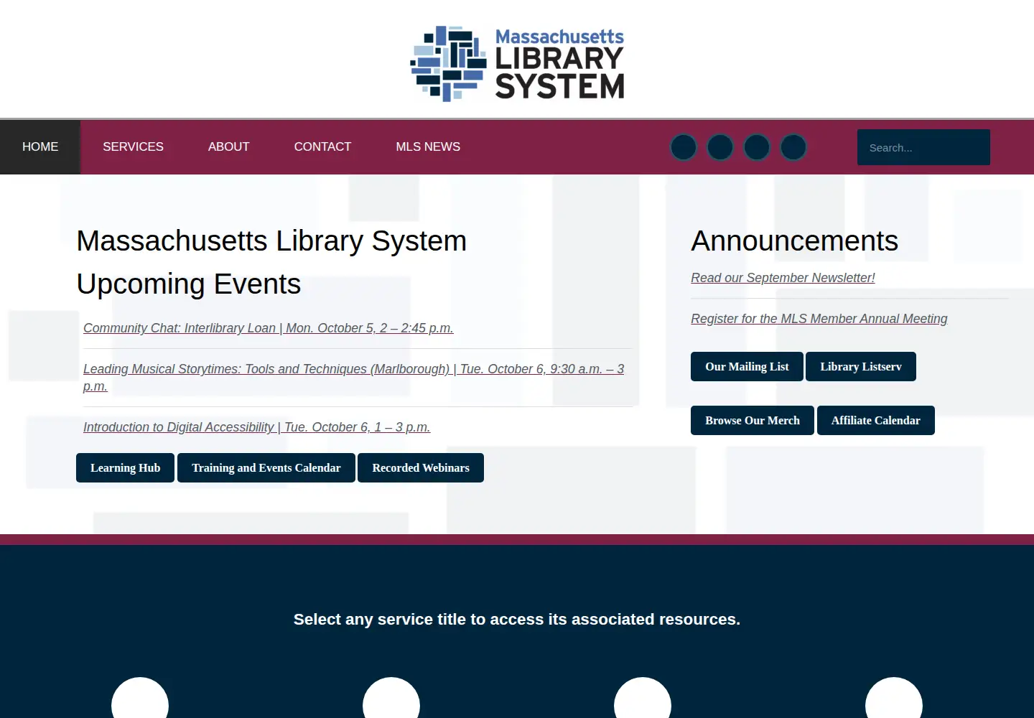Open the Training and Events Calendar button
The width and height of the screenshot is (1034, 718).
266,468
